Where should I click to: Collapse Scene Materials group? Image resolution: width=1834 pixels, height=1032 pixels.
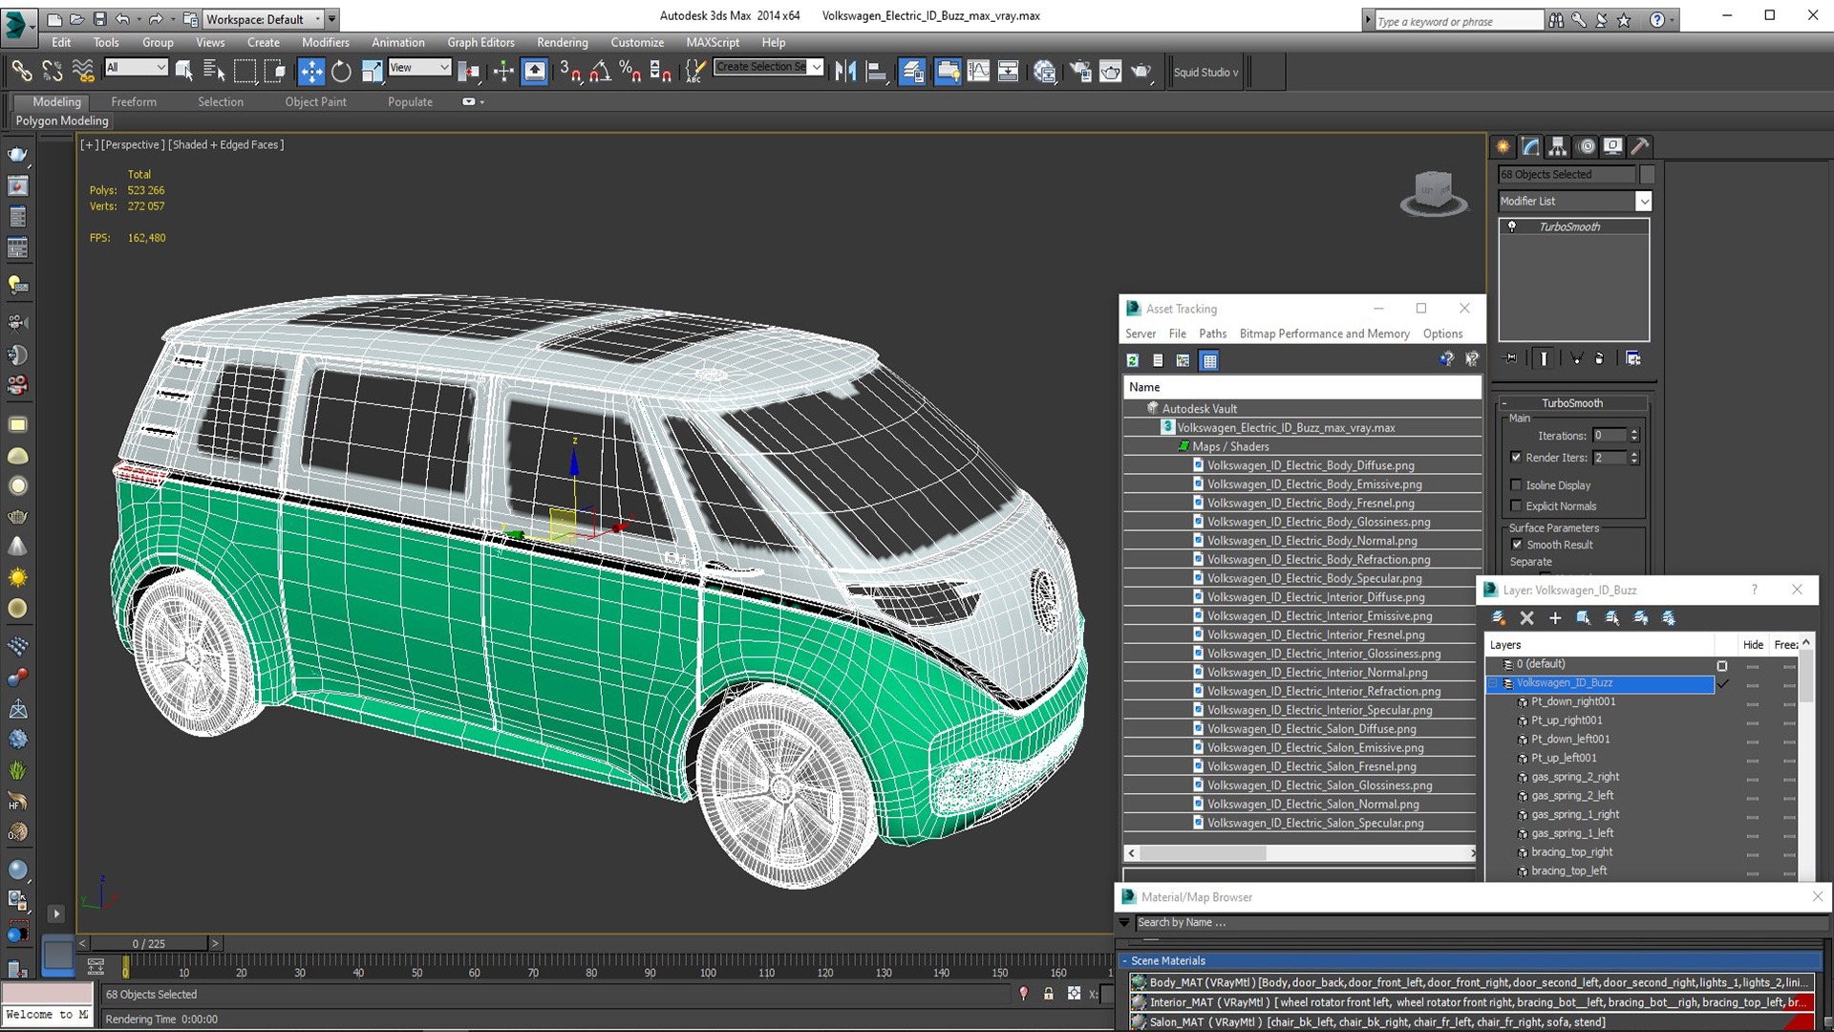point(1124,960)
